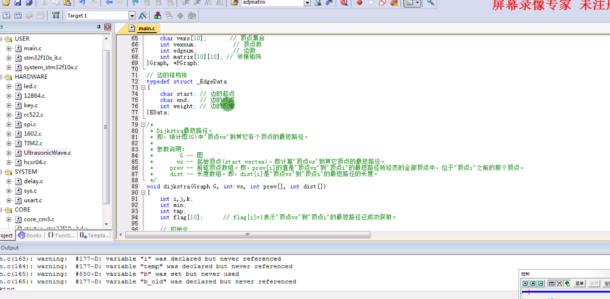Select UltrasonicWave.c in project tree
610x299 pixels.
tap(47, 153)
